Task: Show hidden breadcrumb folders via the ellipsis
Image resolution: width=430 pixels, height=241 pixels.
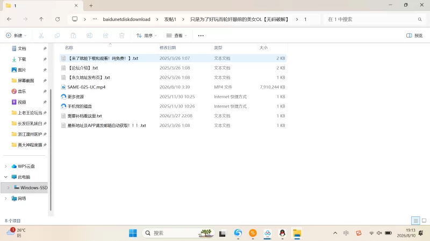Action: pos(95,19)
